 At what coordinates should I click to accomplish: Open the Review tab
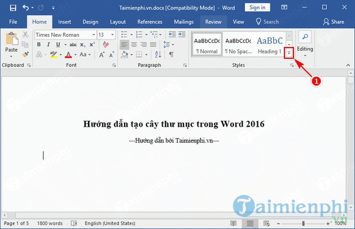213,21
